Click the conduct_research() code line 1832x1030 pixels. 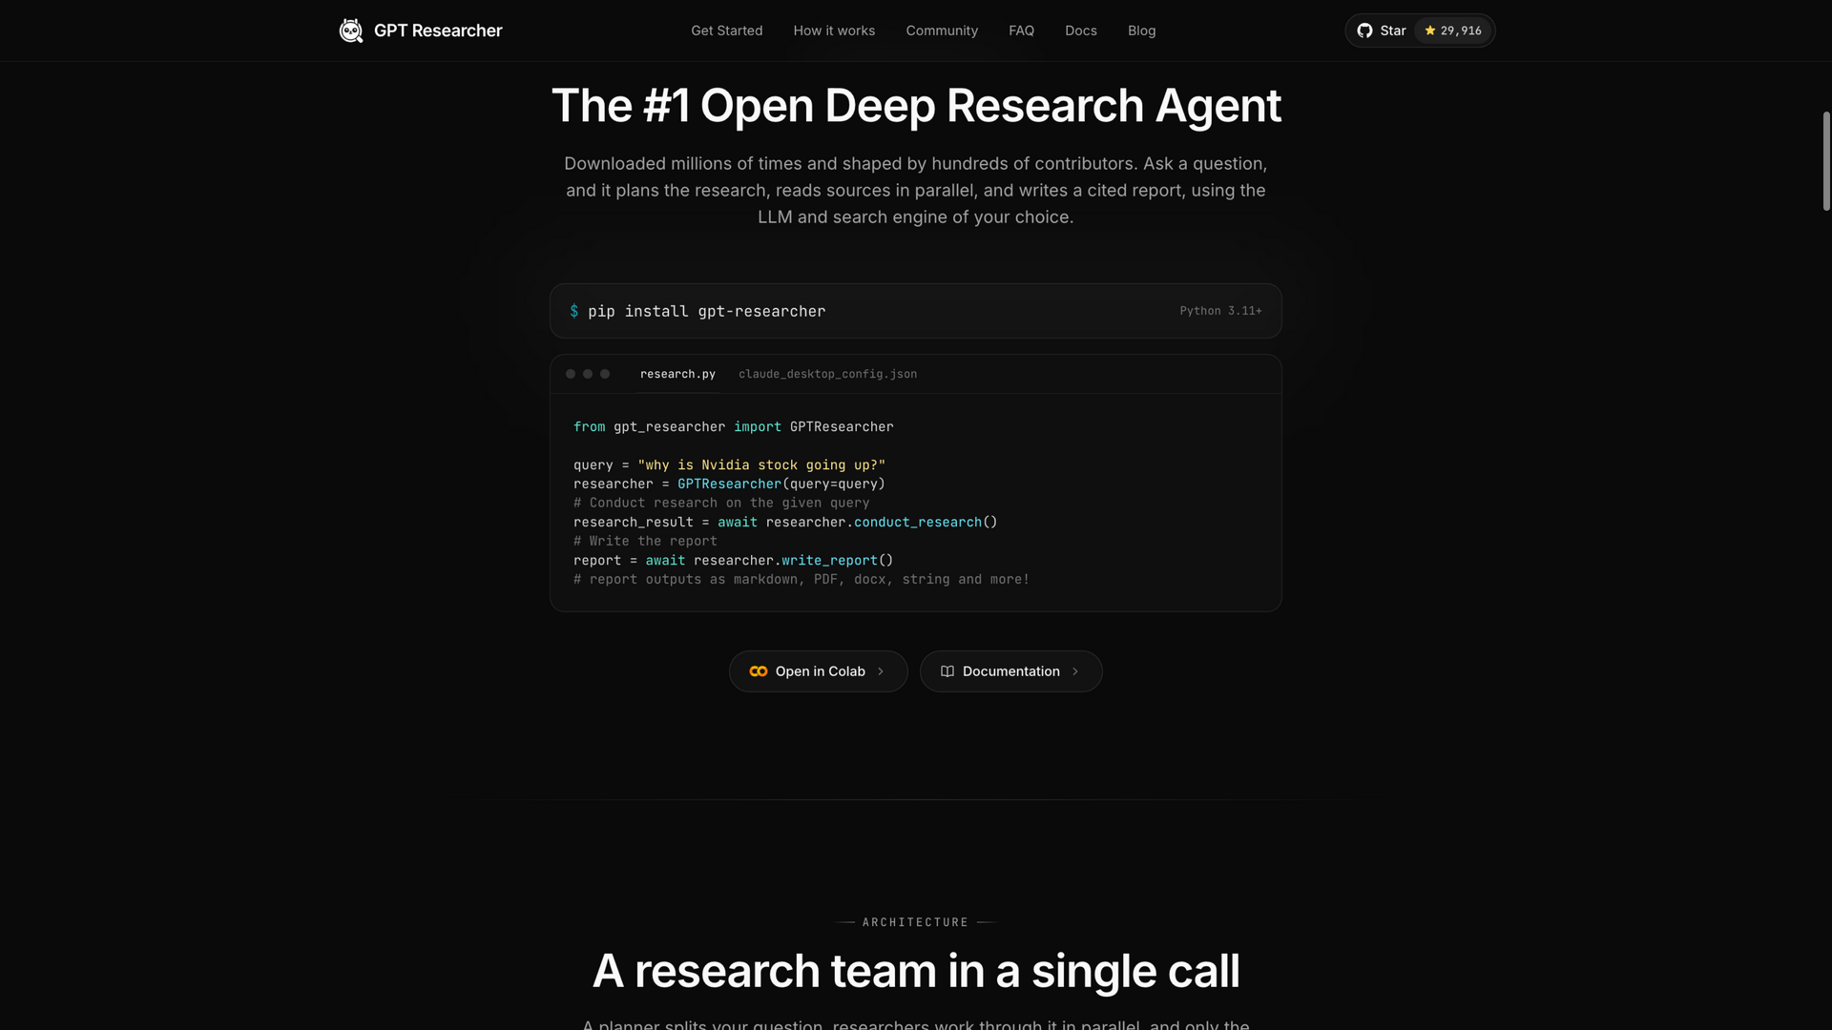(x=784, y=522)
